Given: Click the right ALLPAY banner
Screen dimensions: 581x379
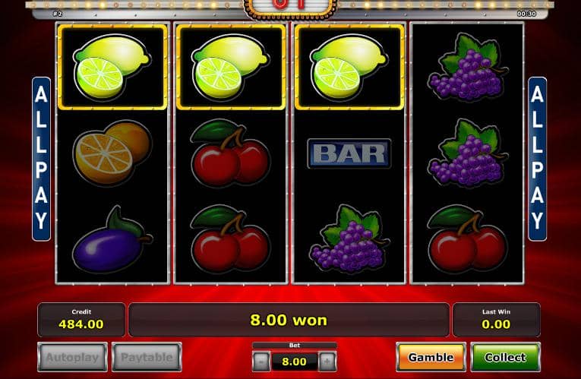Looking at the screenshot, I should click(537, 159).
